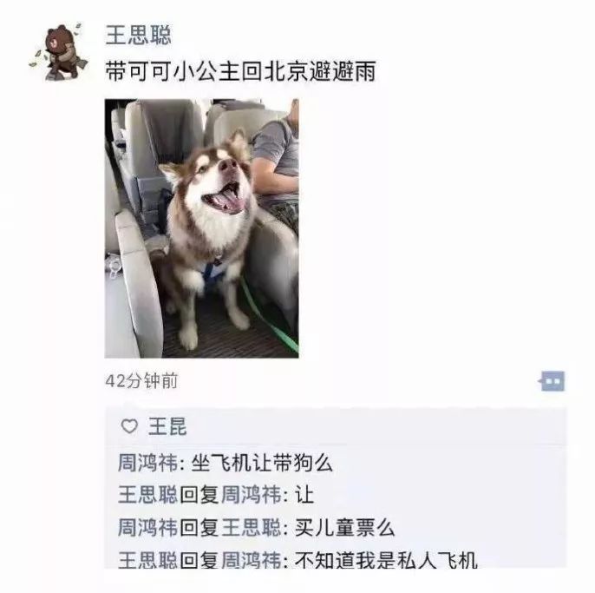Open 周鸿祎 name in first comment
Screen dimensions: 595x593
[147, 463]
